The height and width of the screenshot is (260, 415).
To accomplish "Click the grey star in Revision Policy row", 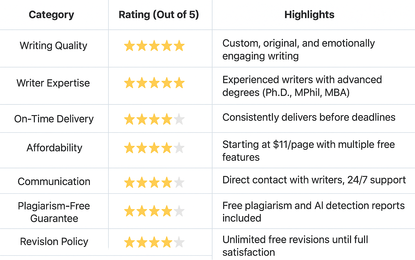I will (x=179, y=242).
